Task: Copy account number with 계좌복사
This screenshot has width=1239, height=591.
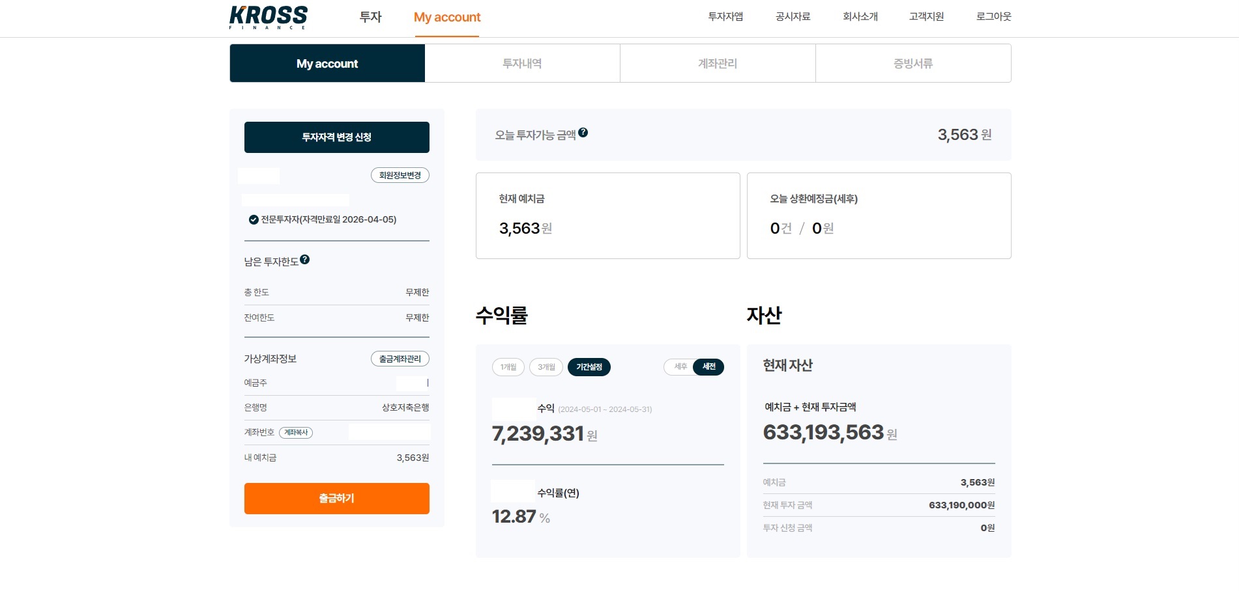Action: tap(296, 432)
